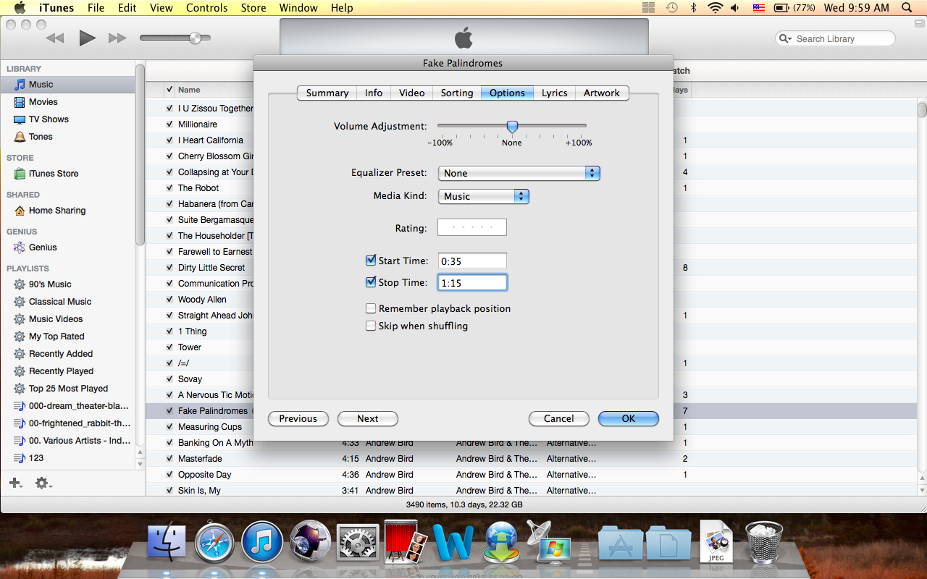This screenshot has height=579, width=927.
Task: Click the Stop Time field
Action: click(x=472, y=283)
